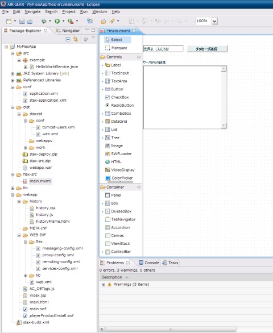Open the Navigate menu
This screenshot has height=333, width=273.
32,12
